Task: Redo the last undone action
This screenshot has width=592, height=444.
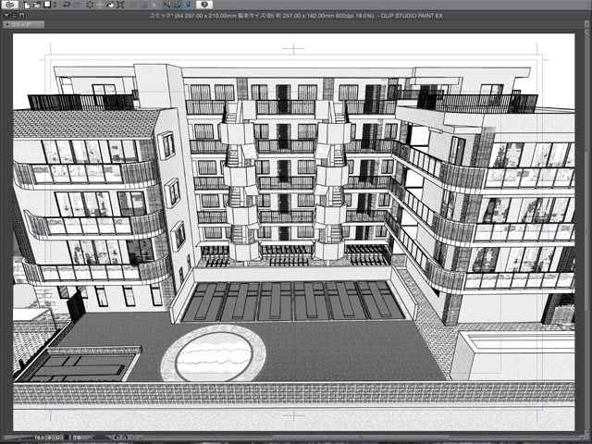Action: (77, 5)
